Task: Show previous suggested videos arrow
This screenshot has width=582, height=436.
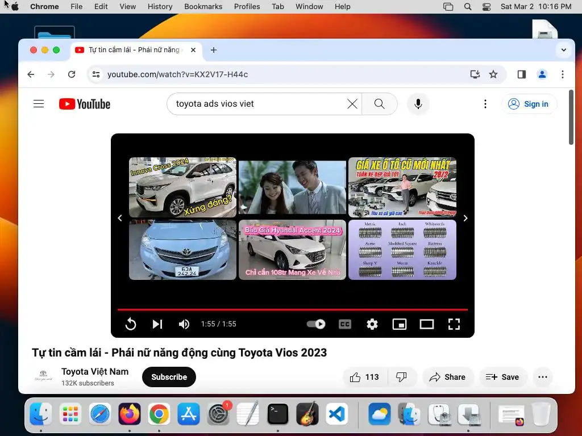Action: click(120, 218)
